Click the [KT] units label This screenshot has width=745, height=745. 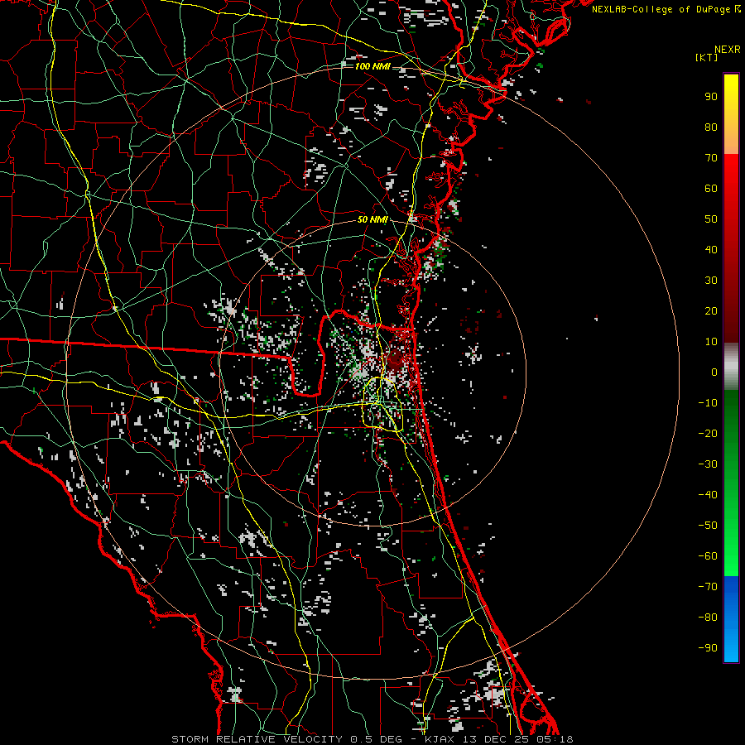[706, 58]
